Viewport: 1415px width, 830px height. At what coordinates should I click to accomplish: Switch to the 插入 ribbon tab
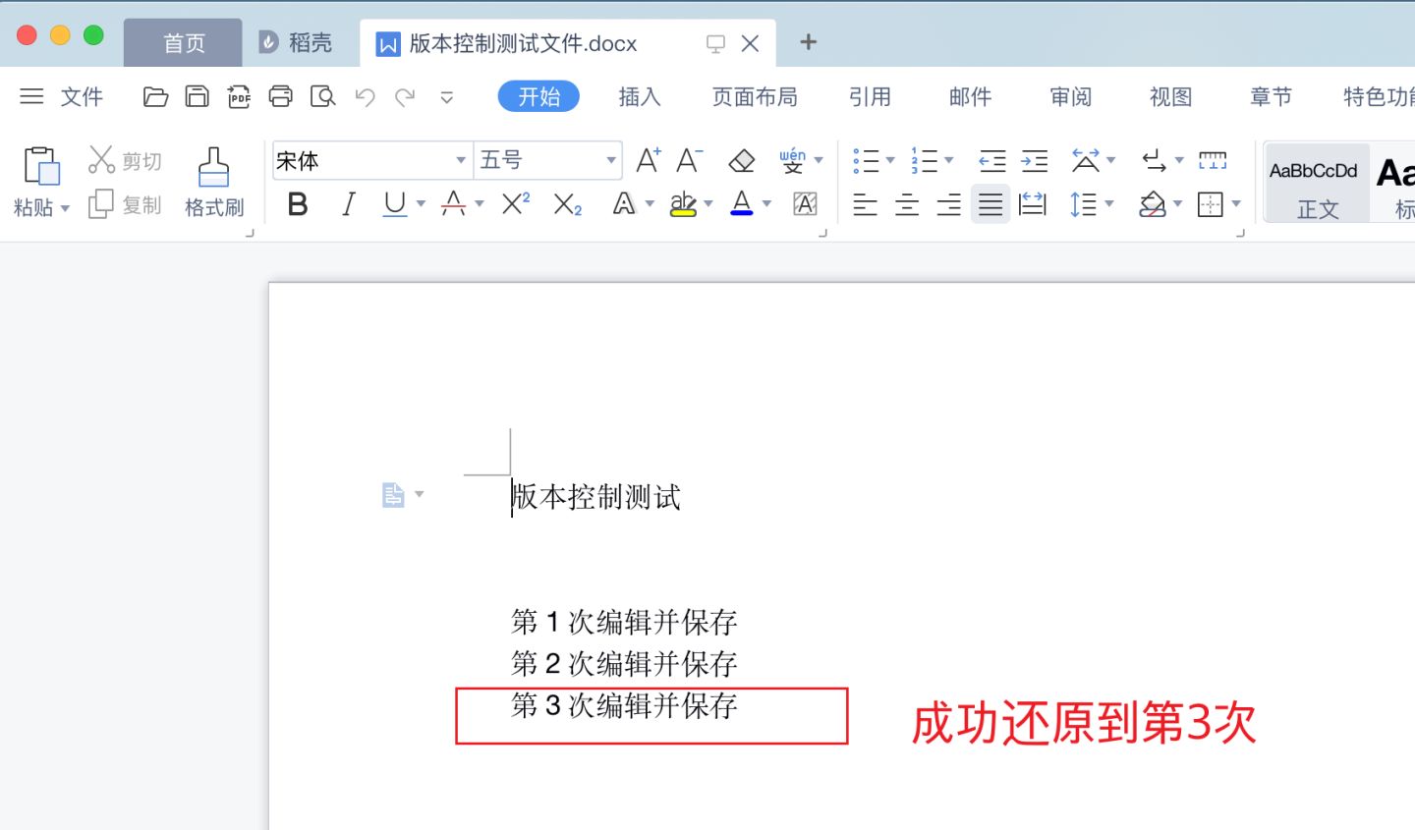tap(640, 96)
